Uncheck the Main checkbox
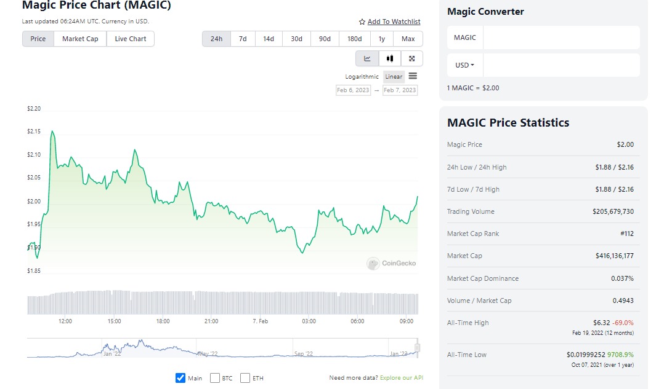The image size is (672, 389). click(x=180, y=379)
